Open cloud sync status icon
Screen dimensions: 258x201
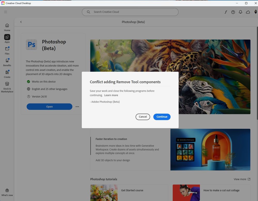248,12
